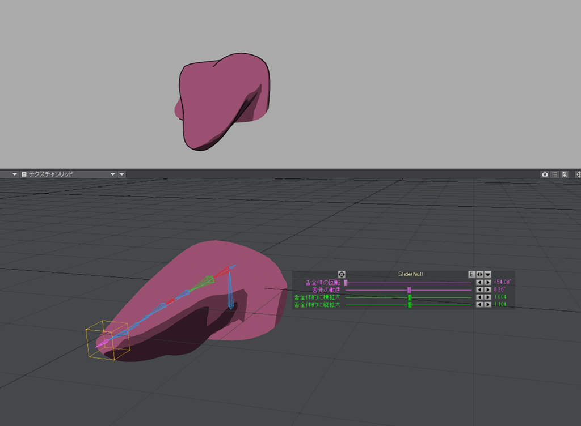Click the camera icon in viewport header
This screenshot has height=426, width=581.
(545, 174)
